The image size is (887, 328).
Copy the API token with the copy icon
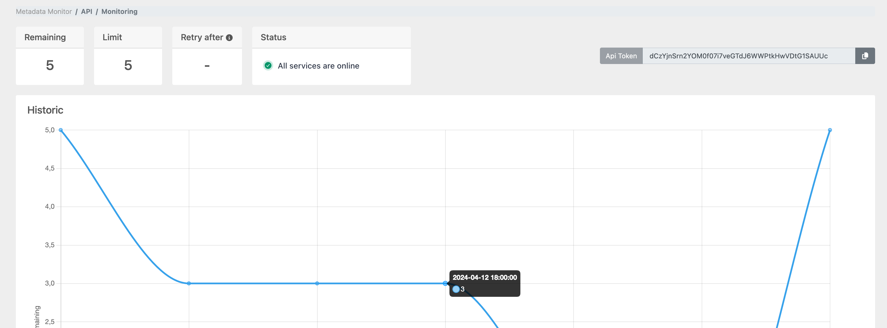click(x=865, y=56)
